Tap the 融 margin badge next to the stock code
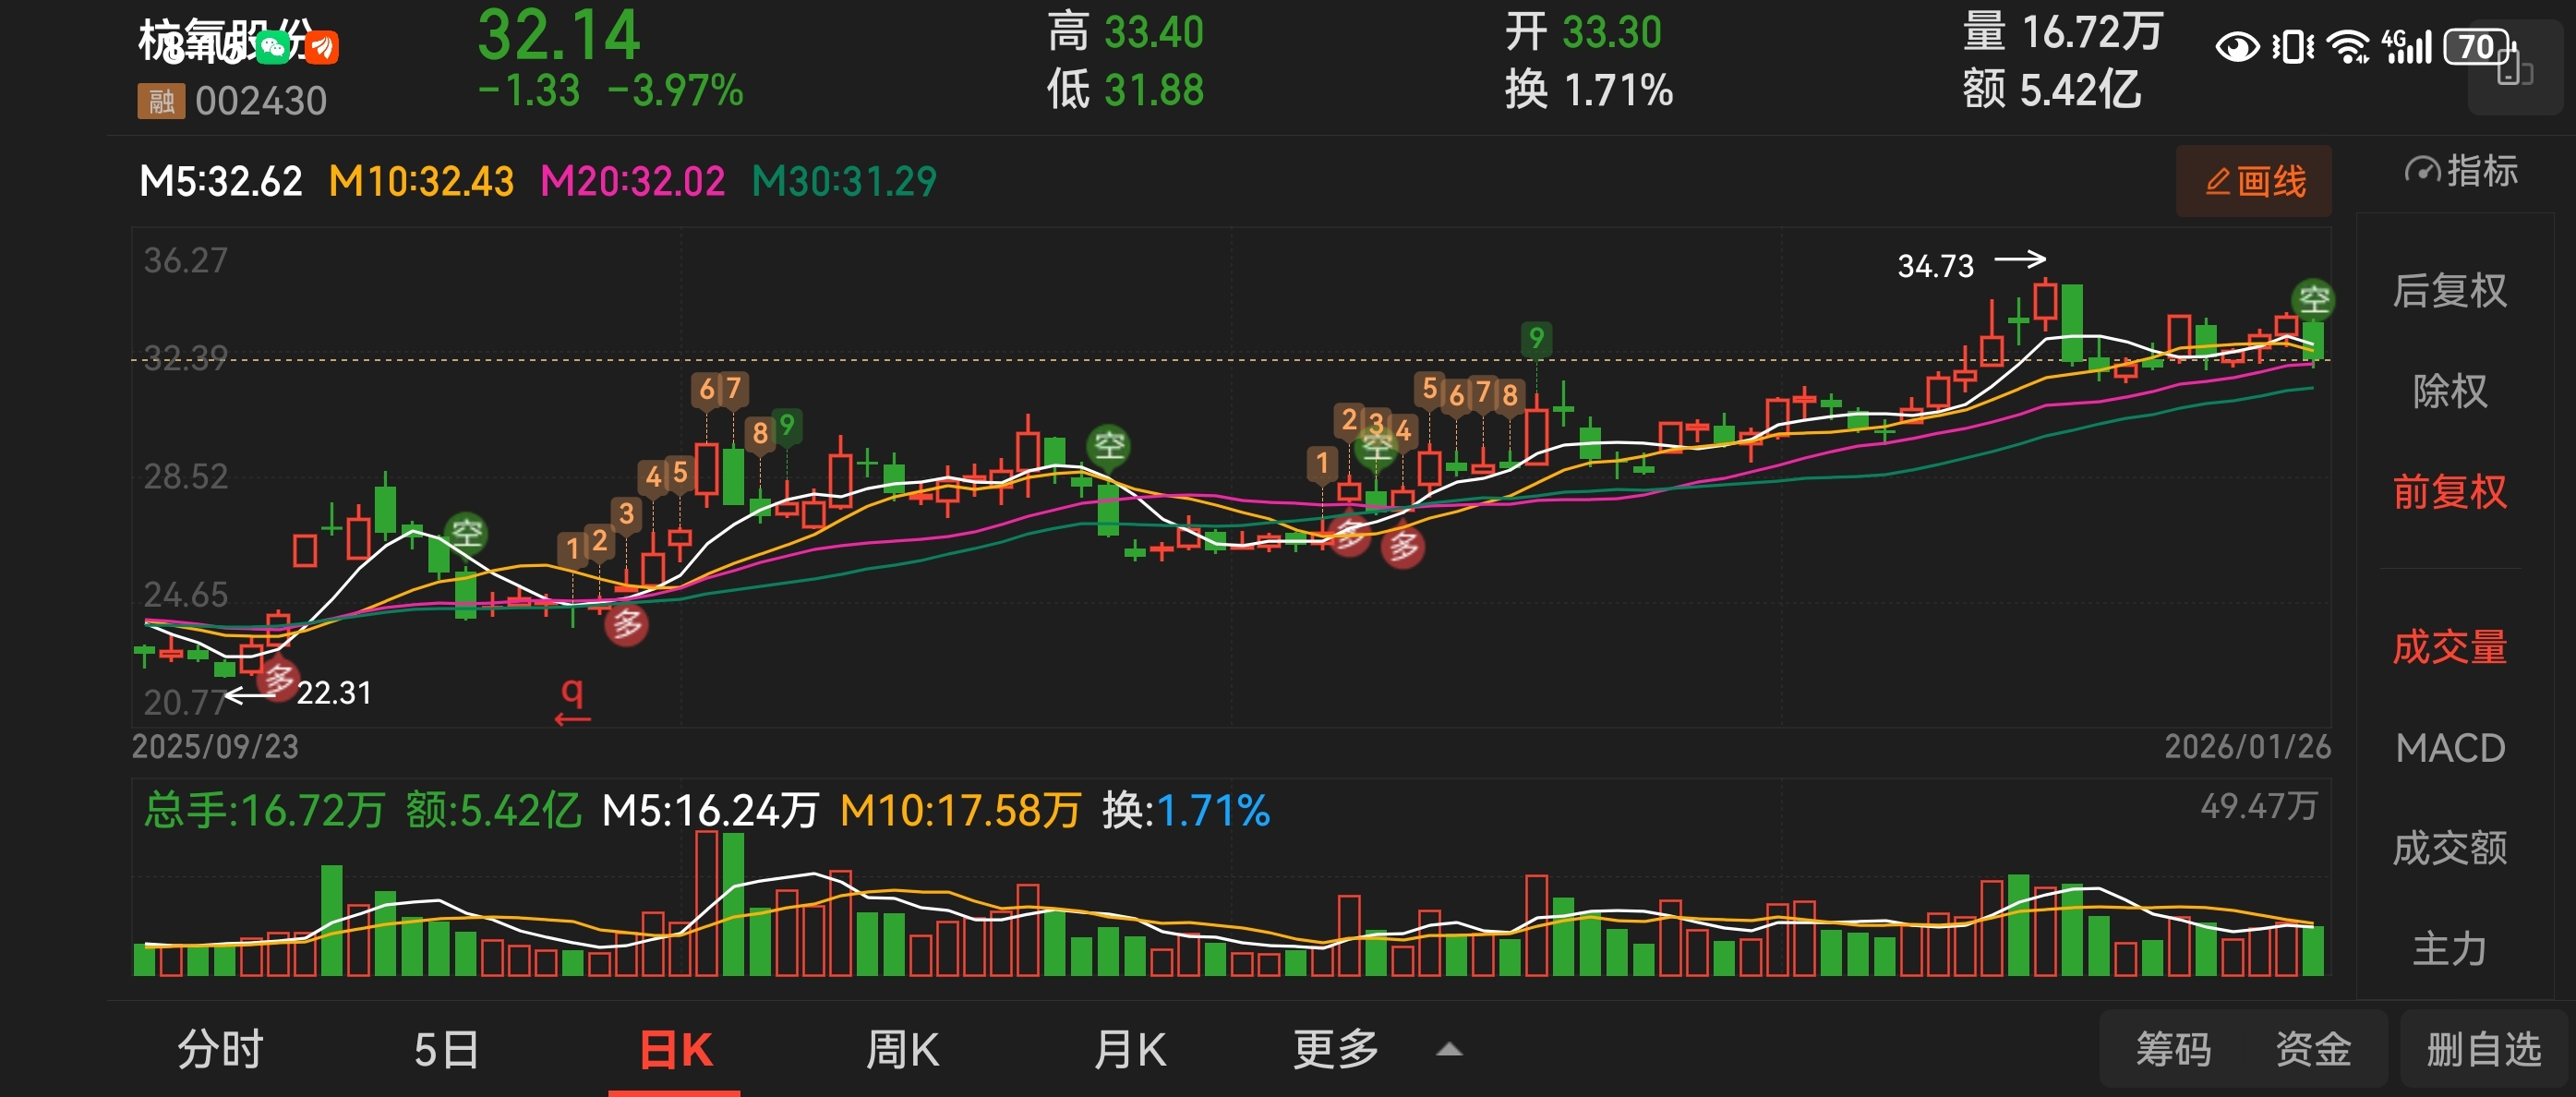Screen dimensions: 2576x1097 [x=160, y=101]
